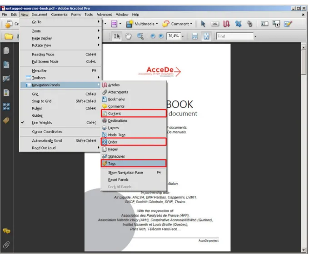Click the zoom in plus button
Screen dimensions: 309x255
[x=161, y=36]
